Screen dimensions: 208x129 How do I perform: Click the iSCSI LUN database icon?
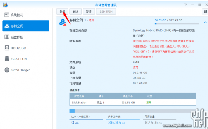click(7, 59)
